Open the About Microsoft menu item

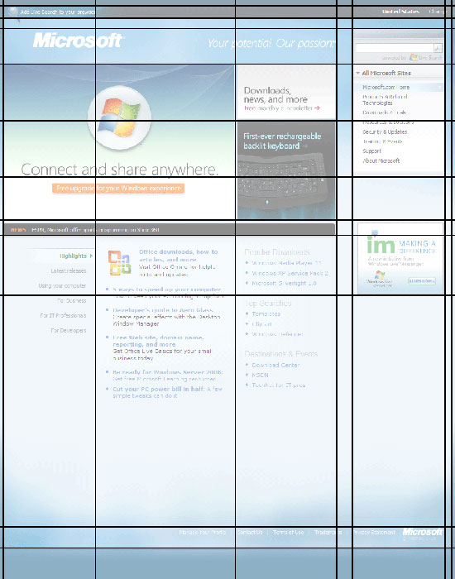[x=381, y=160]
